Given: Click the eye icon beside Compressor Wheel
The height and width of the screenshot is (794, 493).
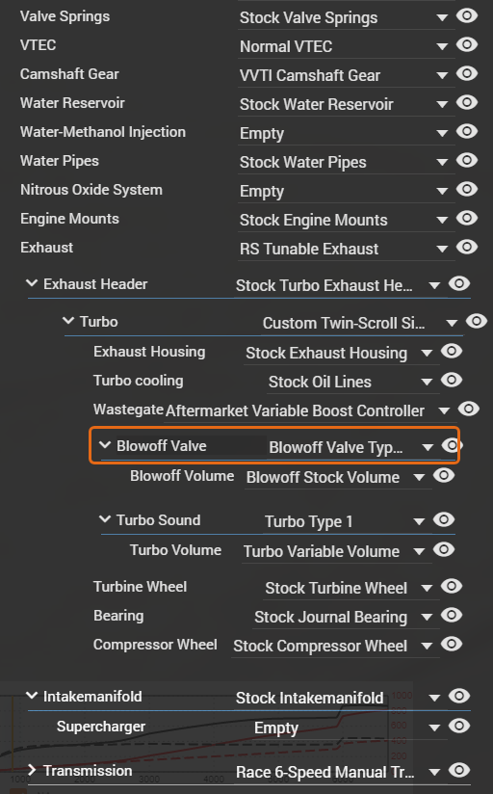Looking at the screenshot, I should click(x=452, y=644).
